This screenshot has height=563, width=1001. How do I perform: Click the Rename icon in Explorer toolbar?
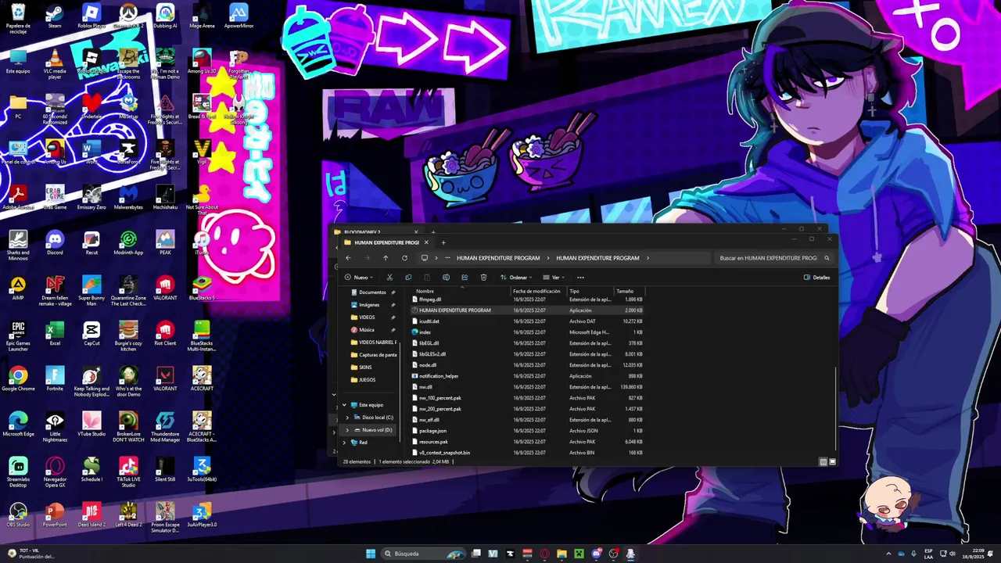click(446, 278)
